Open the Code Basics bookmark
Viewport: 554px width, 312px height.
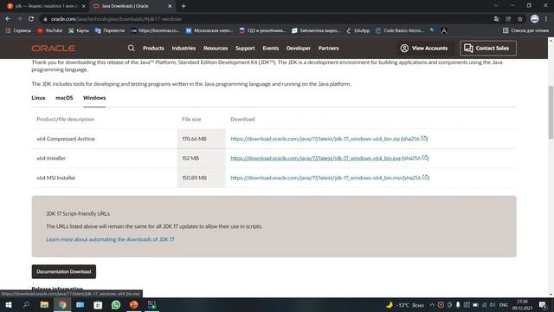[x=400, y=31]
